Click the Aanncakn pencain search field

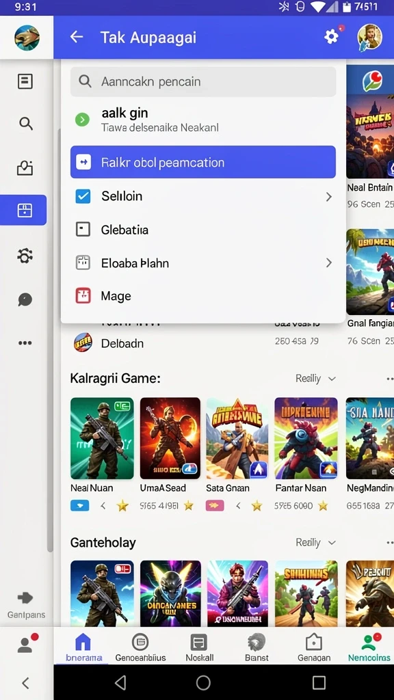[202, 82]
